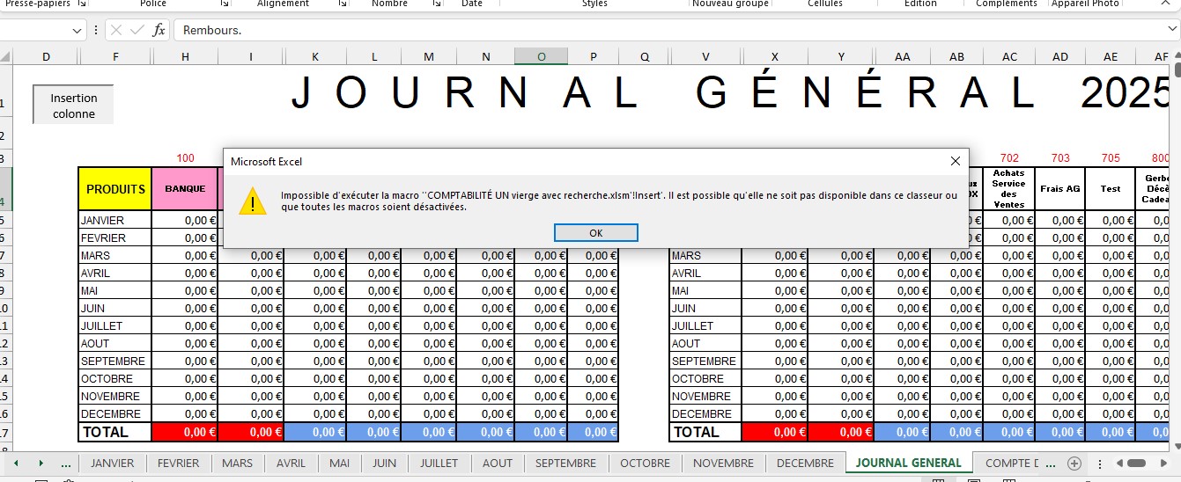Screen dimensions: 1181x482
Task: Select column O header
Action: [541, 56]
